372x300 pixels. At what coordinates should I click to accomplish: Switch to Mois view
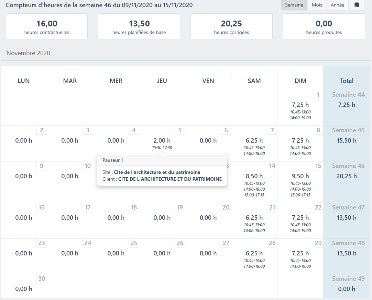tap(317, 5)
